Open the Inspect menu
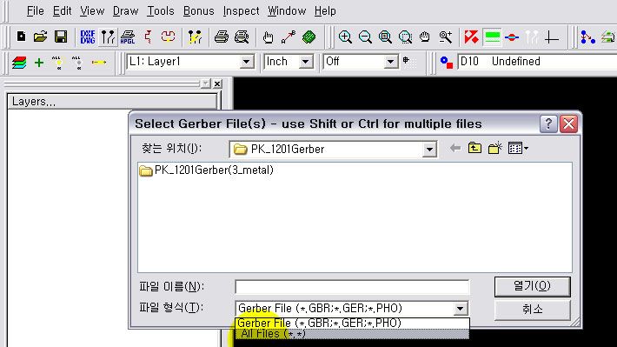Viewport: 617px width, 347px height. (241, 11)
